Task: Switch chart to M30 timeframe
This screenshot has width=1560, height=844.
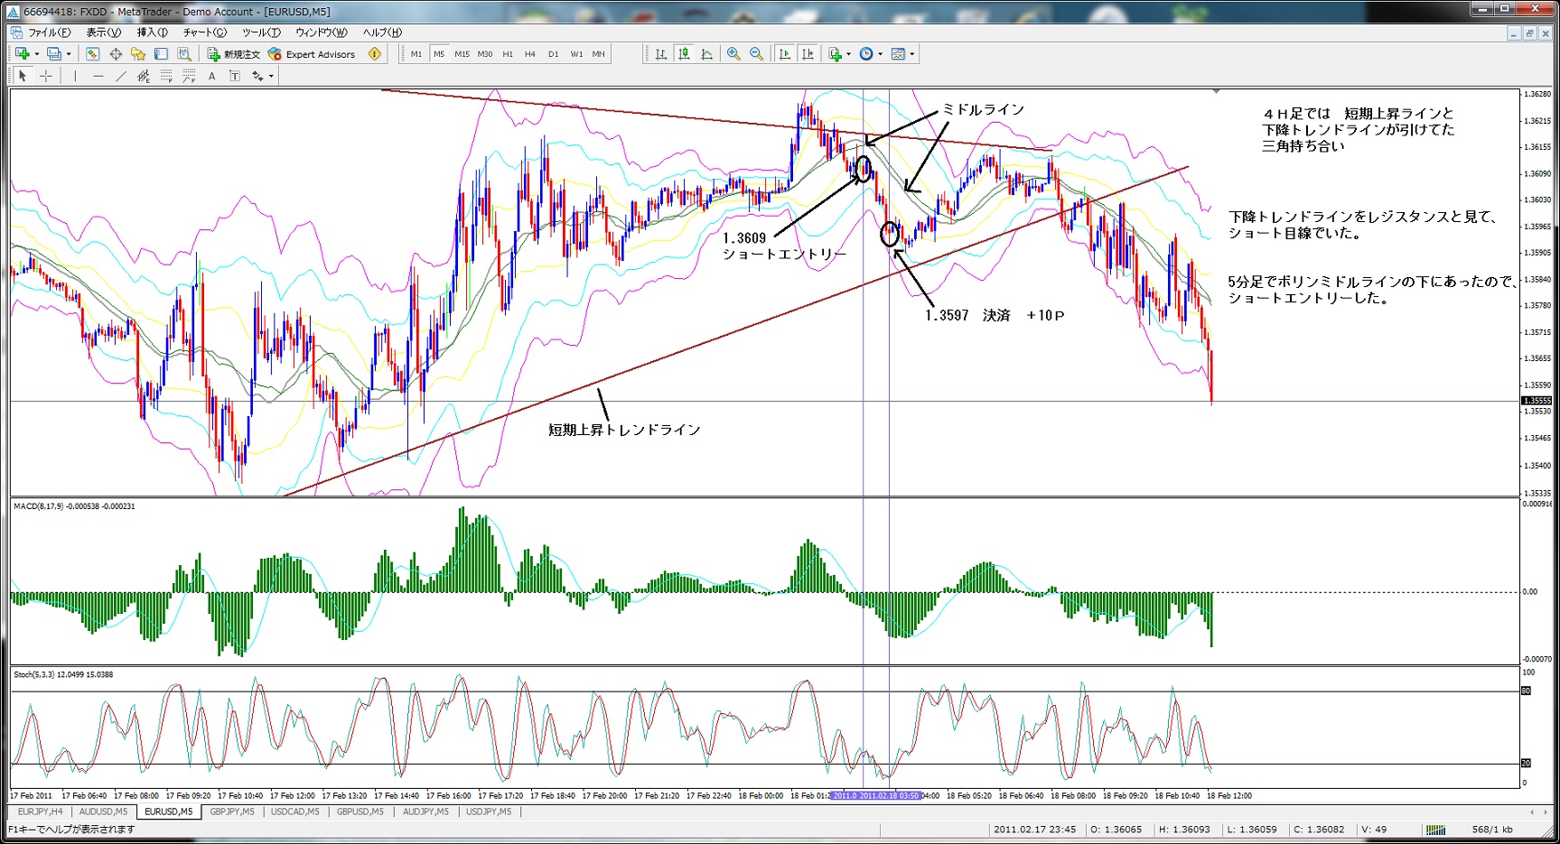Action: point(485,54)
